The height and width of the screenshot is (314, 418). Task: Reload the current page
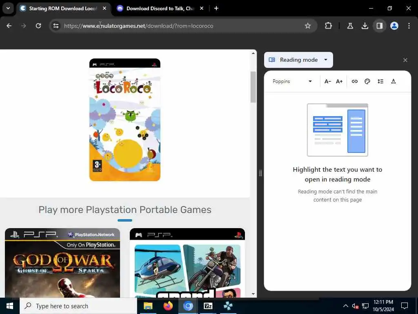click(x=38, y=26)
